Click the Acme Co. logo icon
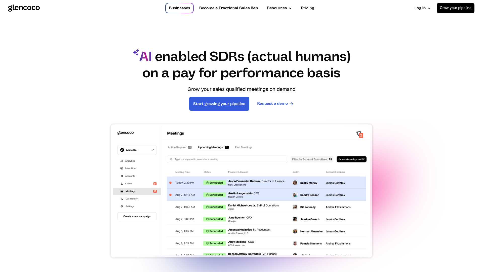This screenshot has width=483, height=272. (x=122, y=150)
